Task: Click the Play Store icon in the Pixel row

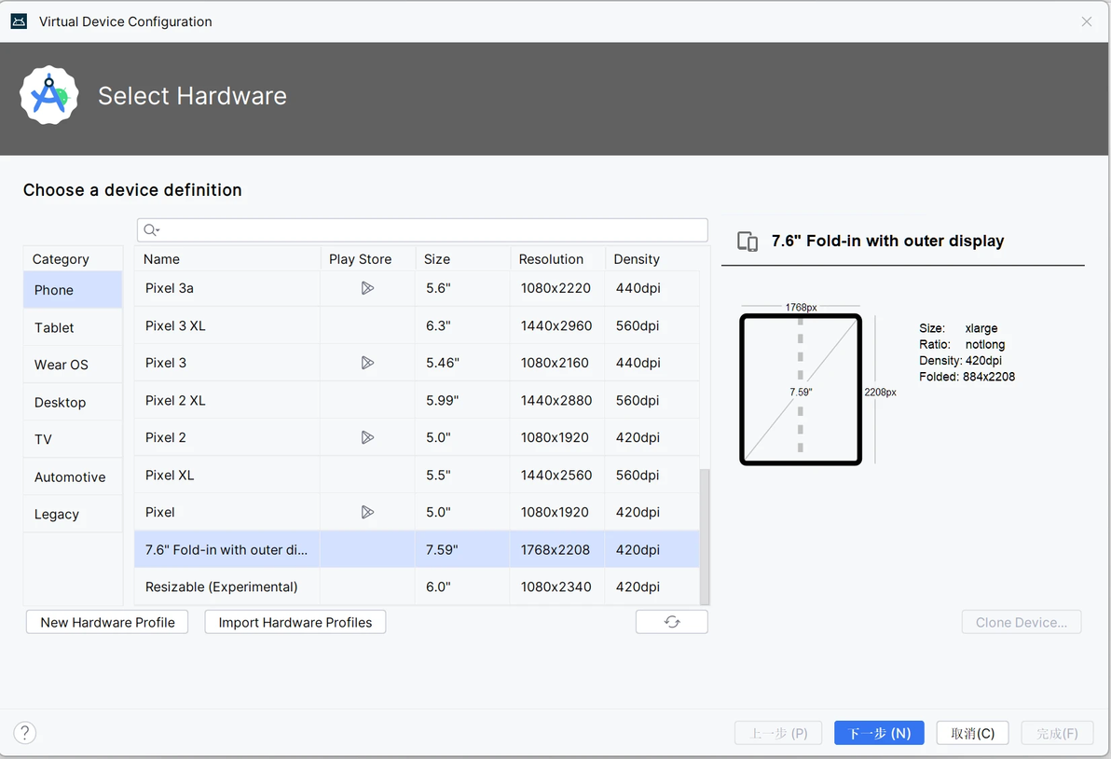Action: tap(367, 512)
